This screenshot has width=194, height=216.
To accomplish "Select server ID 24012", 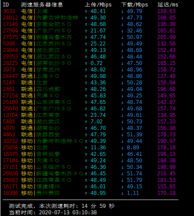I will 10,18.
